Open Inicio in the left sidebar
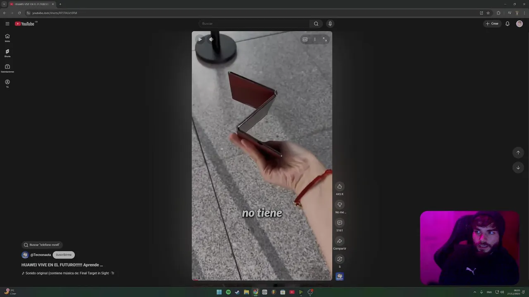 7,38
